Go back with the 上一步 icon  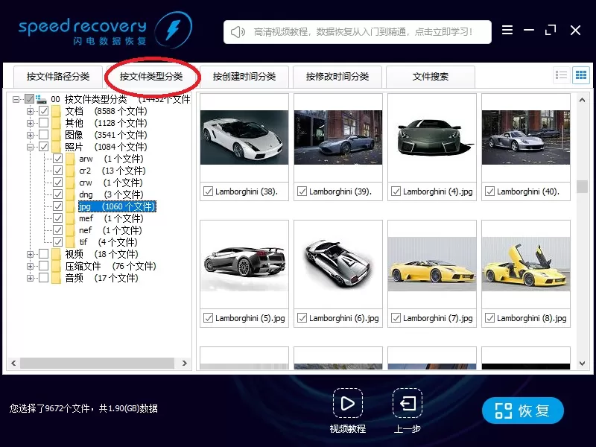click(x=408, y=403)
